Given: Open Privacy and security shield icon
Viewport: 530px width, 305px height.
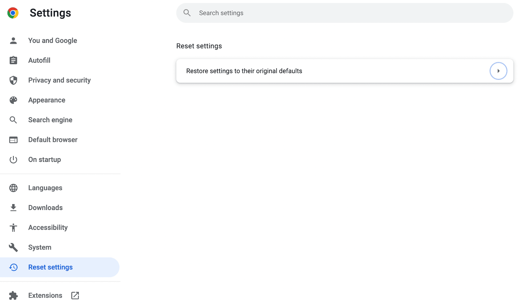Looking at the screenshot, I should point(13,80).
